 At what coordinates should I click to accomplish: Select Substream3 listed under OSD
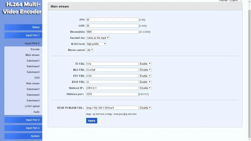coord(33,101)
